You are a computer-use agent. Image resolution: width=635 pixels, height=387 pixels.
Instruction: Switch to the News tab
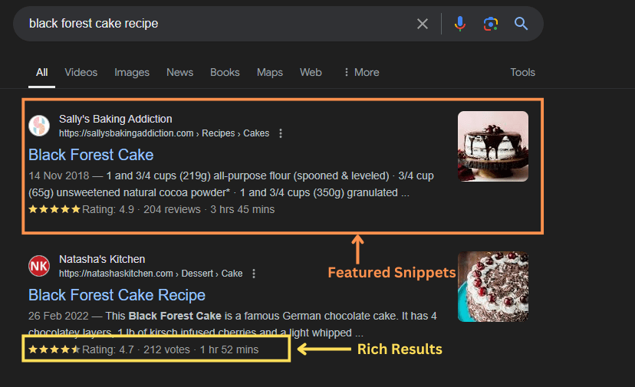[x=179, y=73]
